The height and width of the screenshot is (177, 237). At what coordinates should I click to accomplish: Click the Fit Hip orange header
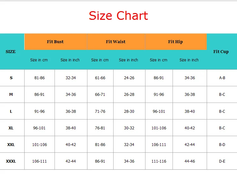pos(175,42)
